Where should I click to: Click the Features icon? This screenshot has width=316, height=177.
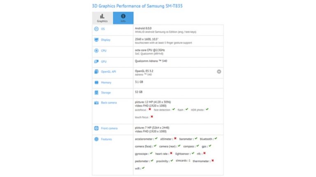click(x=96, y=139)
